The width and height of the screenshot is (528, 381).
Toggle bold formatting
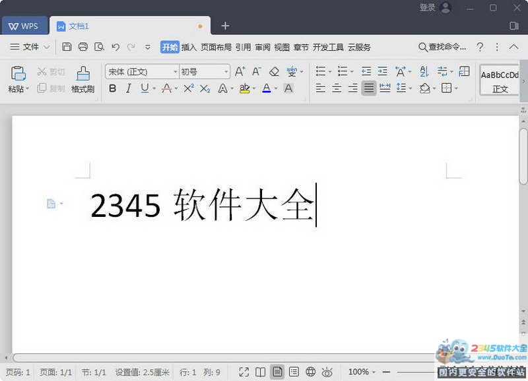(113, 88)
